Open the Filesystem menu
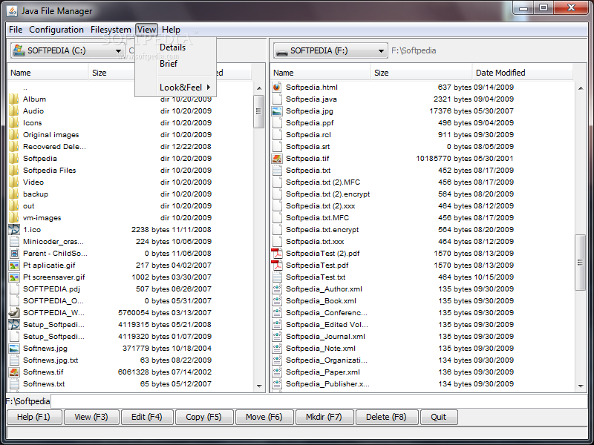Image resolution: width=594 pixels, height=445 pixels. 111,30
